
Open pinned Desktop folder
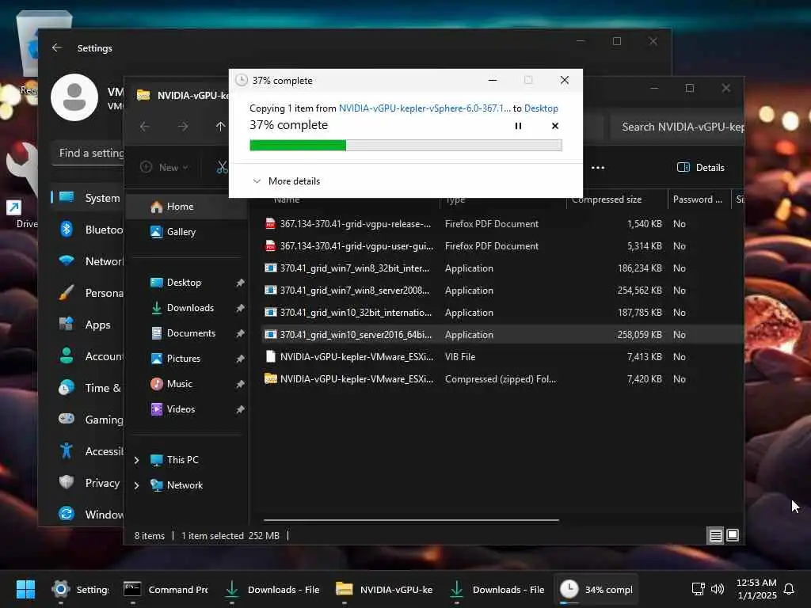pos(184,283)
